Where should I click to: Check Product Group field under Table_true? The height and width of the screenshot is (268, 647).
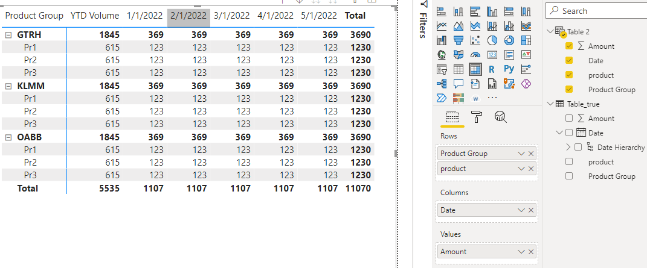coord(569,176)
